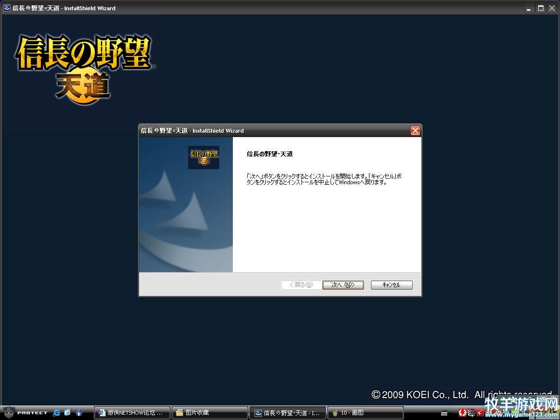
Task: Close the main installer window
Action: pyautogui.click(x=552, y=8)
